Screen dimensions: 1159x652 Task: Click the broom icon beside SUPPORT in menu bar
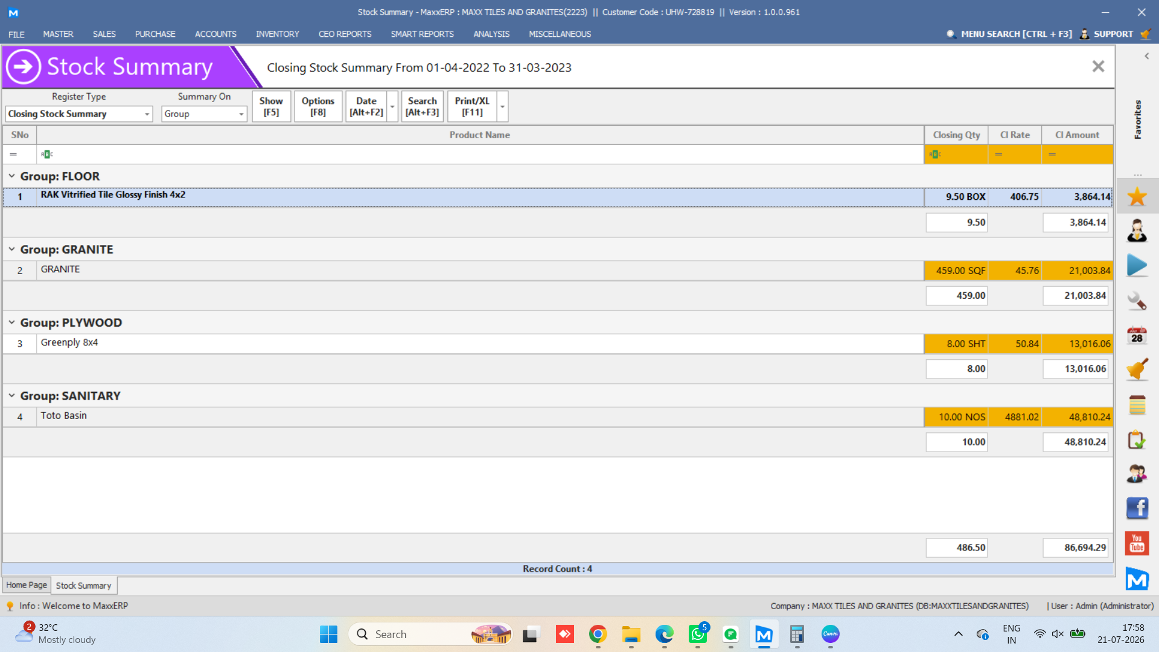pos(1145,34)
